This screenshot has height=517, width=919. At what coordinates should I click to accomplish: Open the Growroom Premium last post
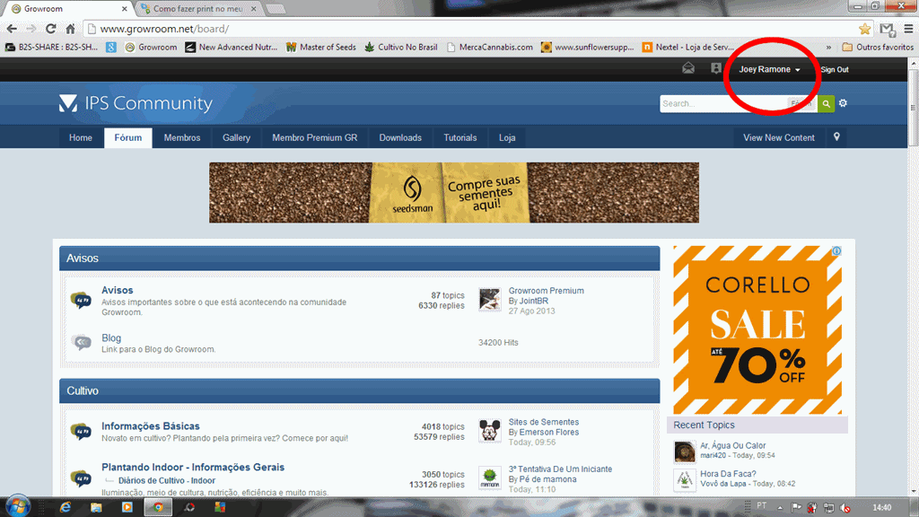(547, 291)
